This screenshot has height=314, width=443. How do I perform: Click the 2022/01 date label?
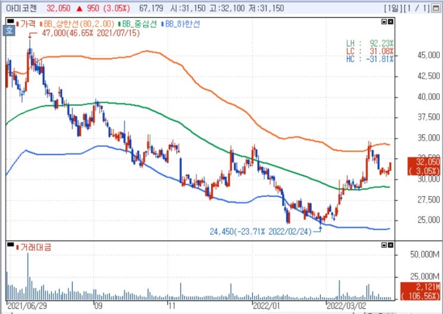tap(266, 306)
